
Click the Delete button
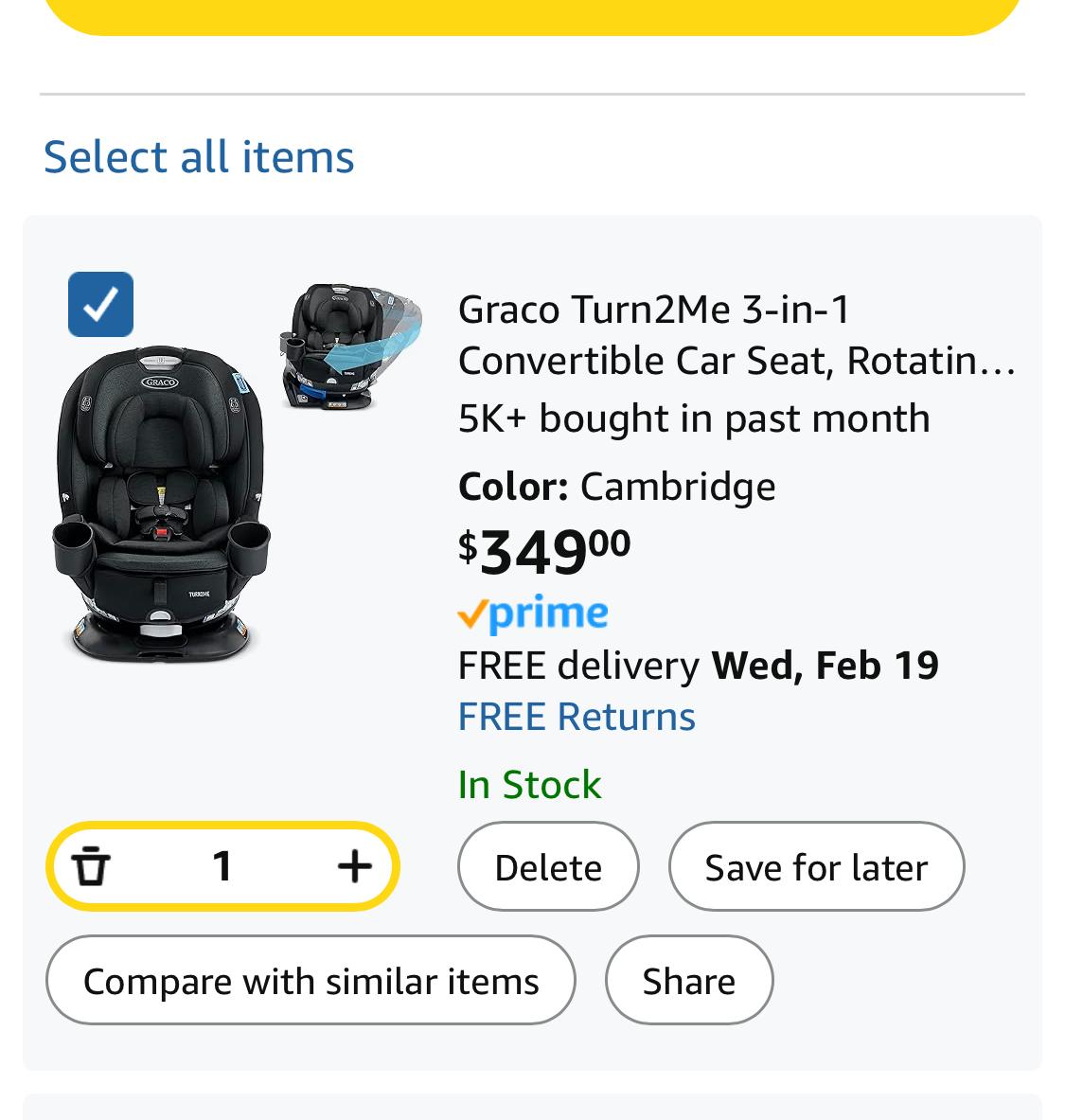click(548, 866)
